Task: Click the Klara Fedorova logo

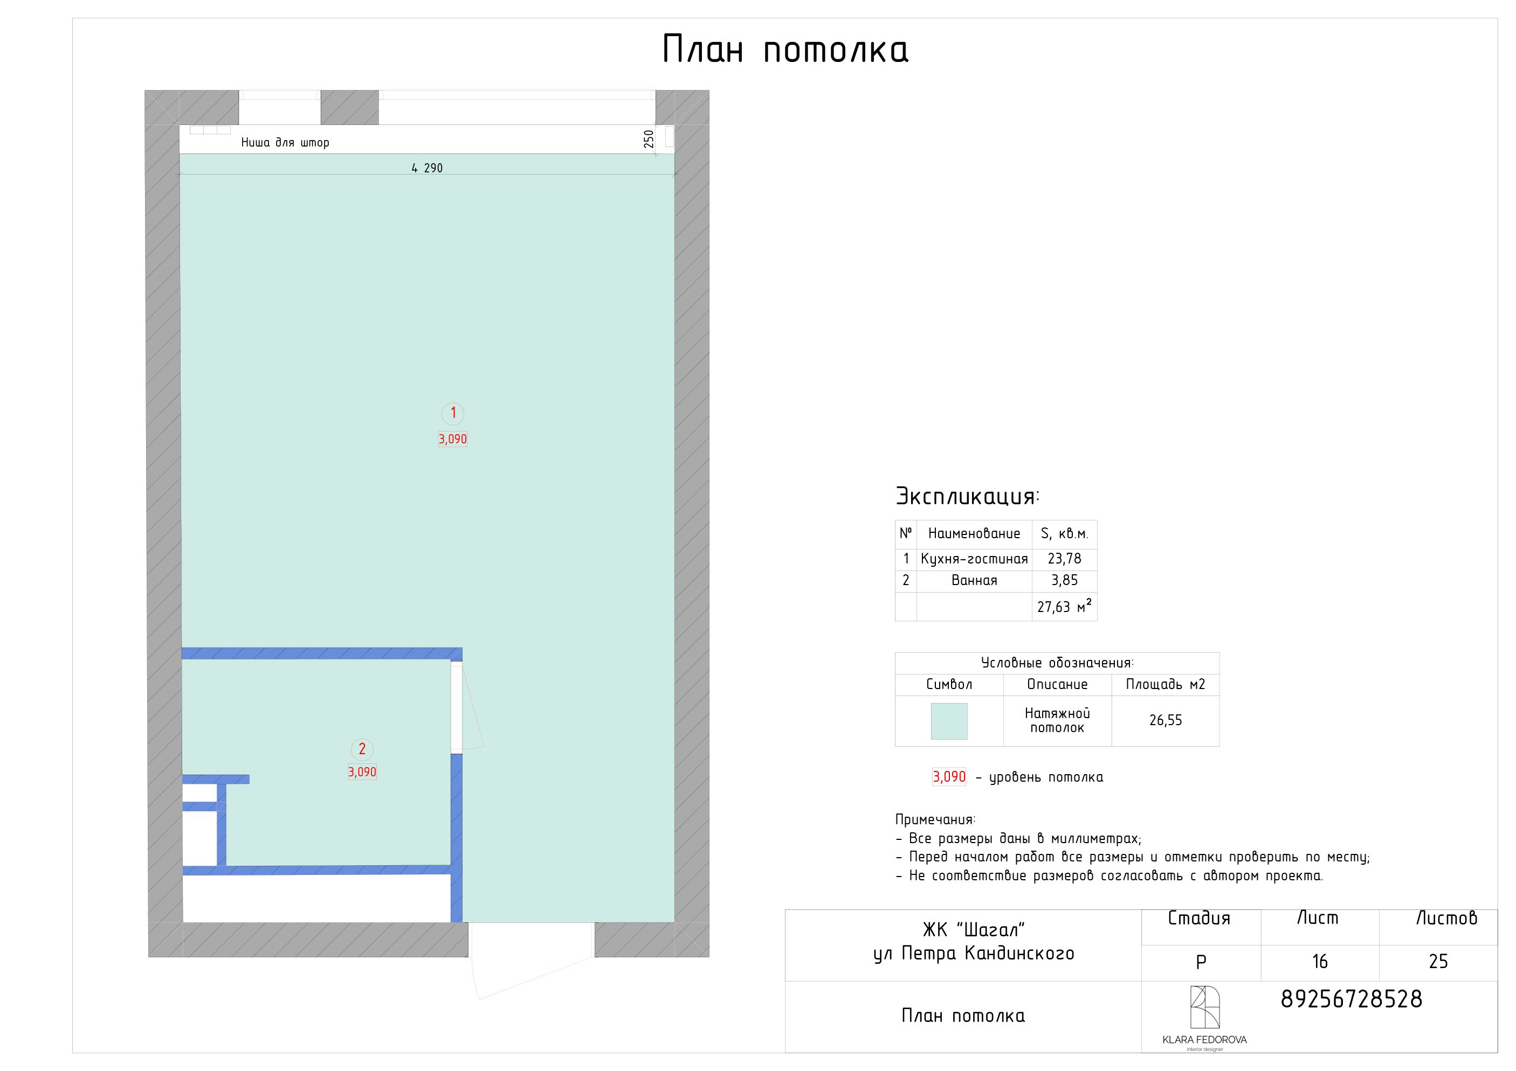Action: tap(1205, 1019)
